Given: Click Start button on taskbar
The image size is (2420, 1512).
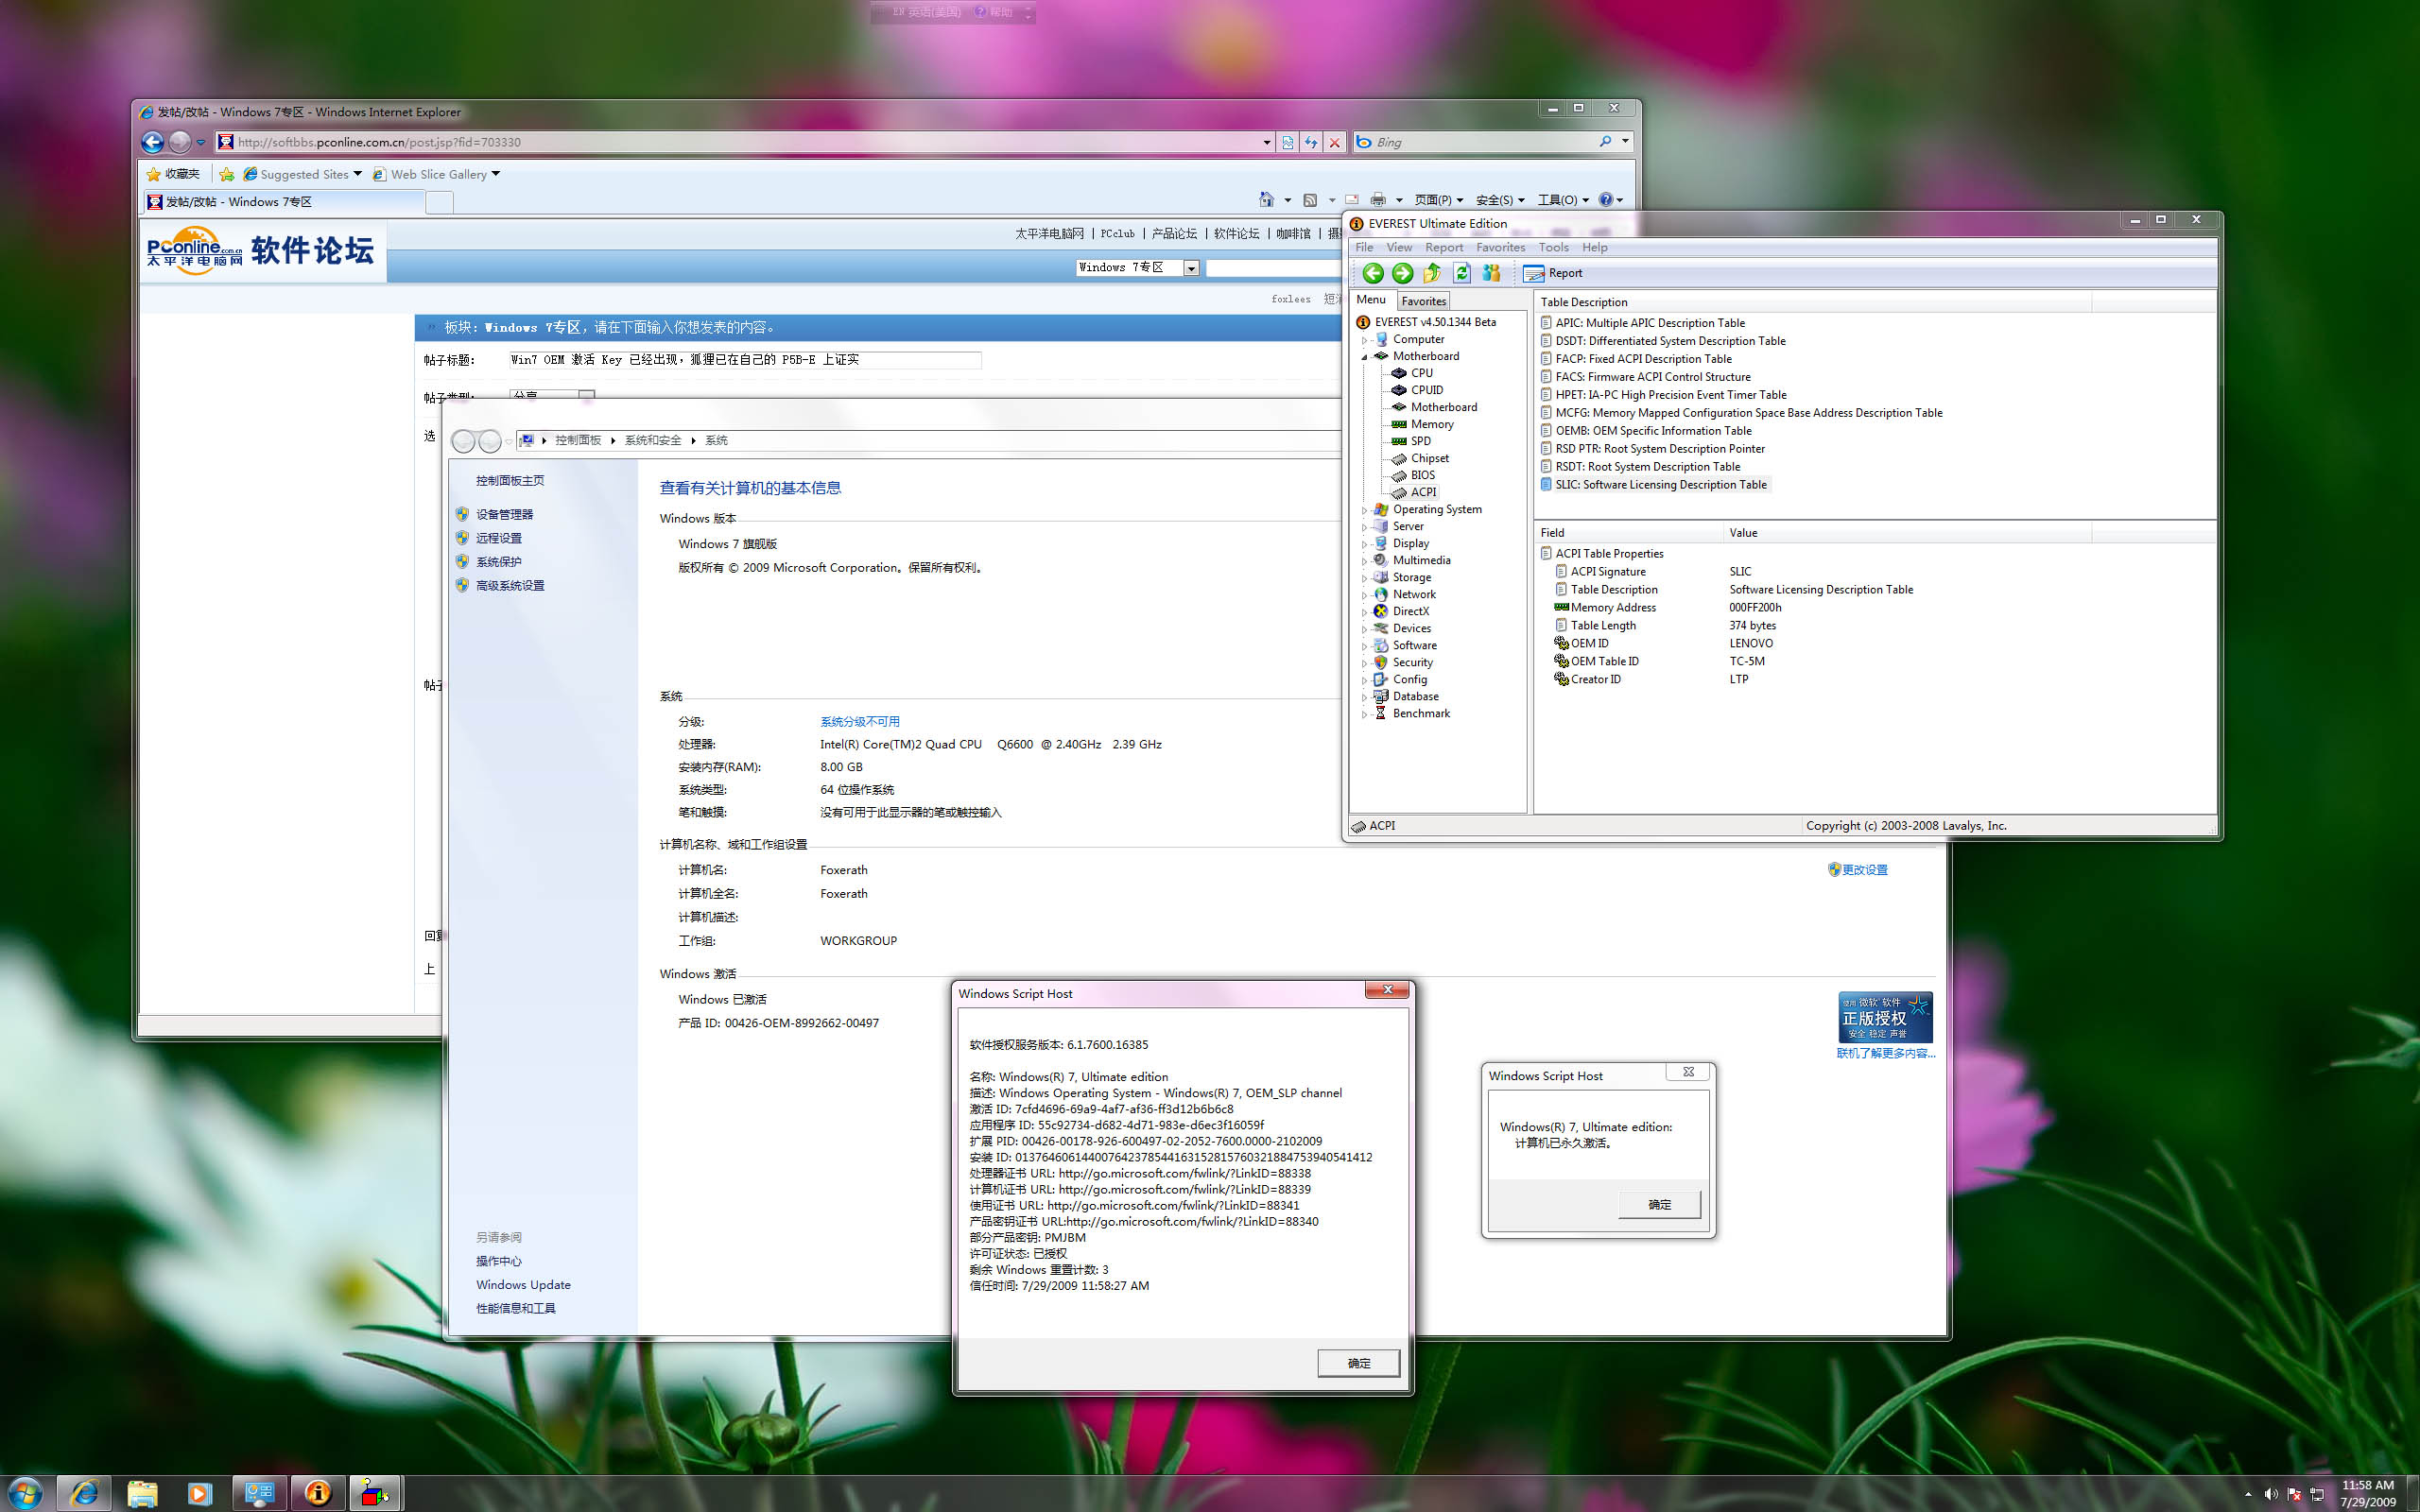Looking at the screenshot, I should (24, 1494).
